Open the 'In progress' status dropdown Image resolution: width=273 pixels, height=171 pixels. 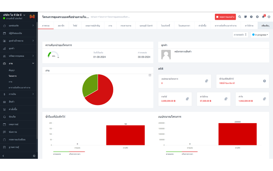tap(260, 35)
